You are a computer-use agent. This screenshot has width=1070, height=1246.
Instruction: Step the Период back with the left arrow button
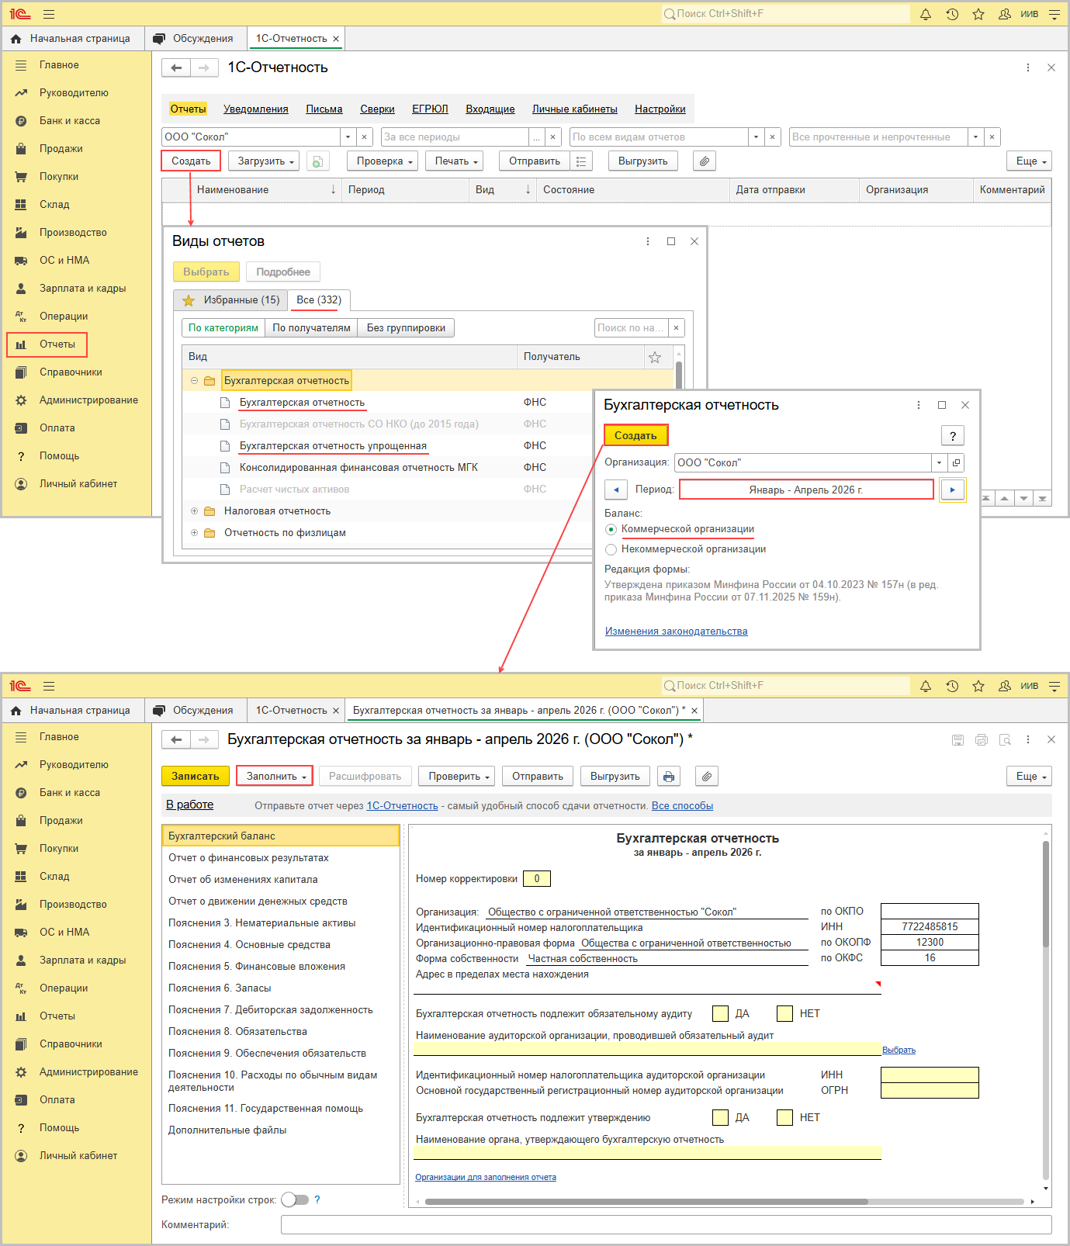[616, 490]
